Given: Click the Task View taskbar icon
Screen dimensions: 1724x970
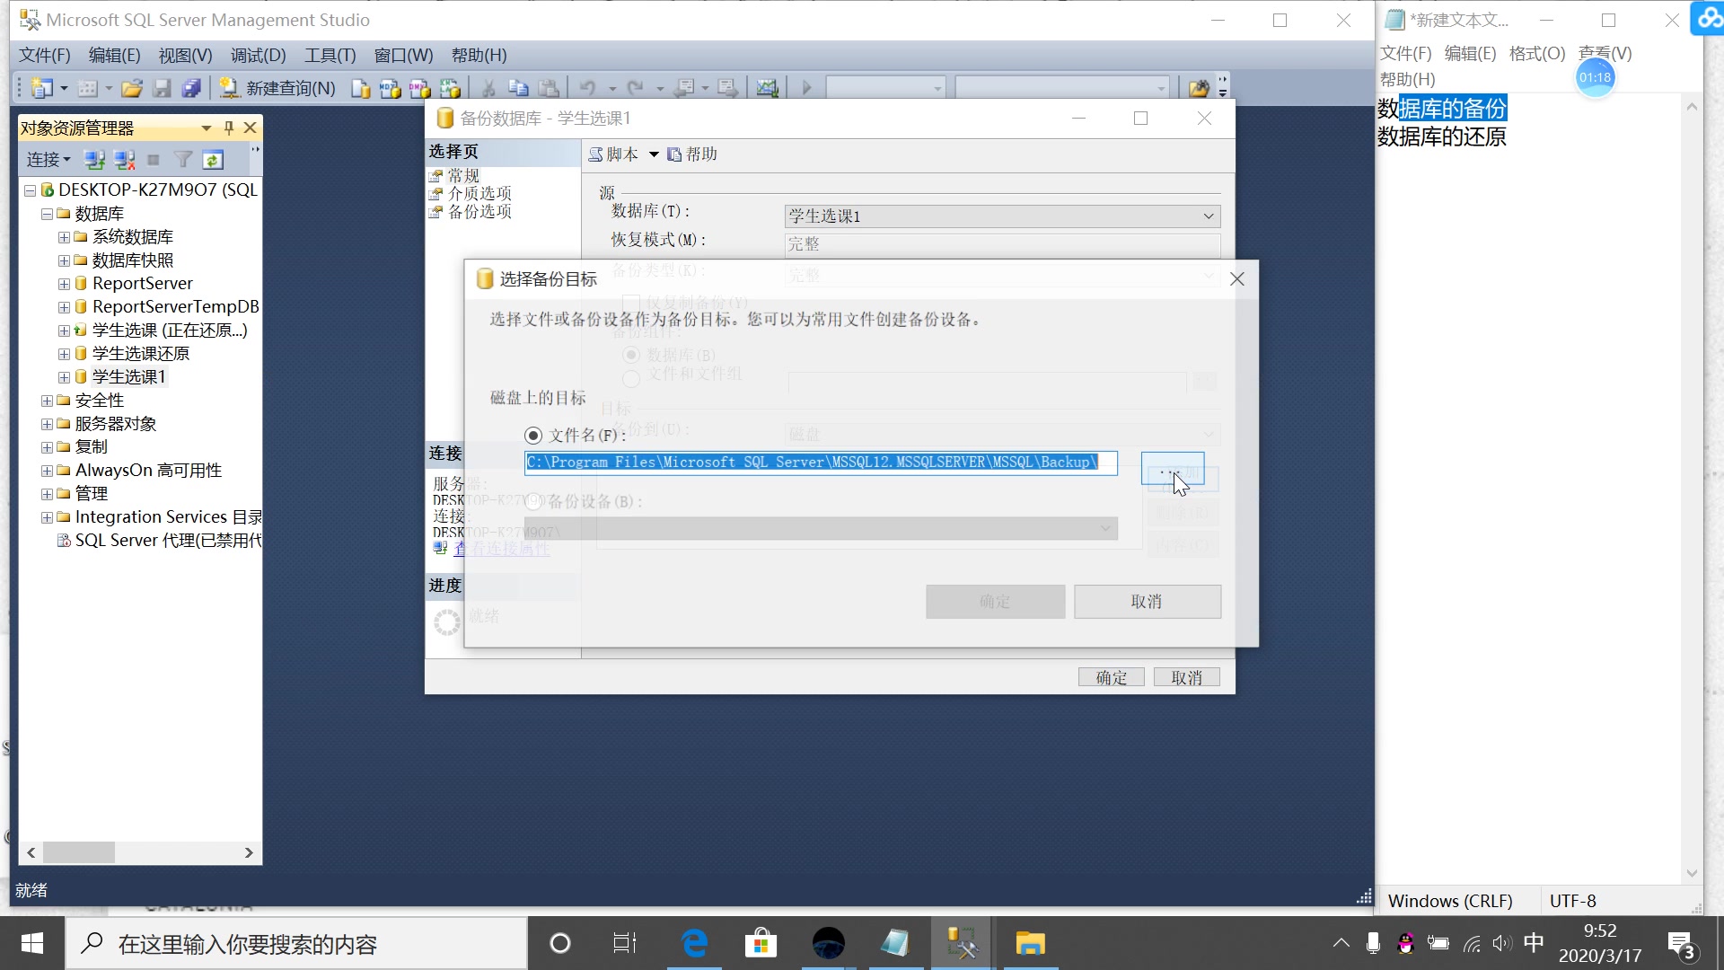Looking at the screenshot, I should pyautogui.click(x=624, y=943).
